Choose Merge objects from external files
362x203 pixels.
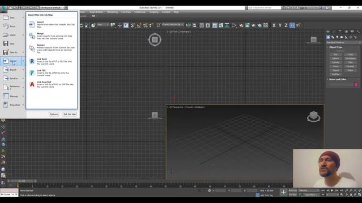click(51, 36)
